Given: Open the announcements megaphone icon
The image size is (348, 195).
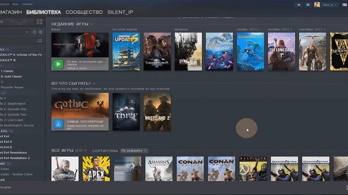Looking at the screenshot, I should pos(299,5).
